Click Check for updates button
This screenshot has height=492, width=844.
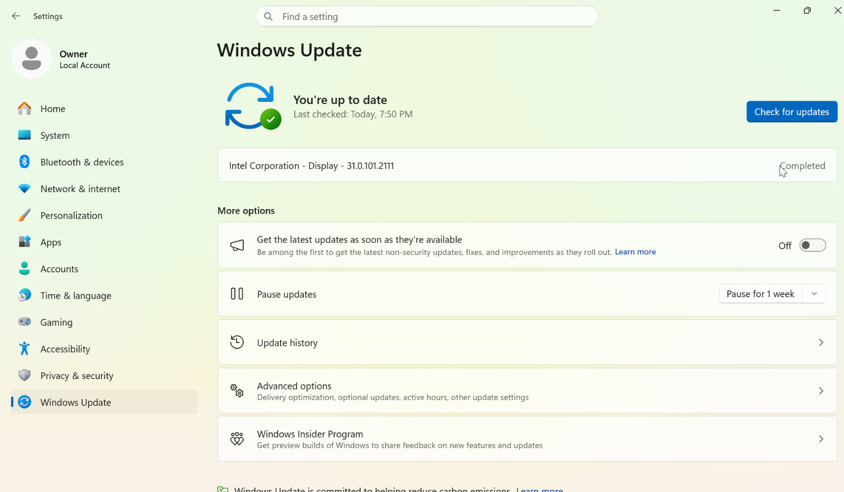click(792, 112)
